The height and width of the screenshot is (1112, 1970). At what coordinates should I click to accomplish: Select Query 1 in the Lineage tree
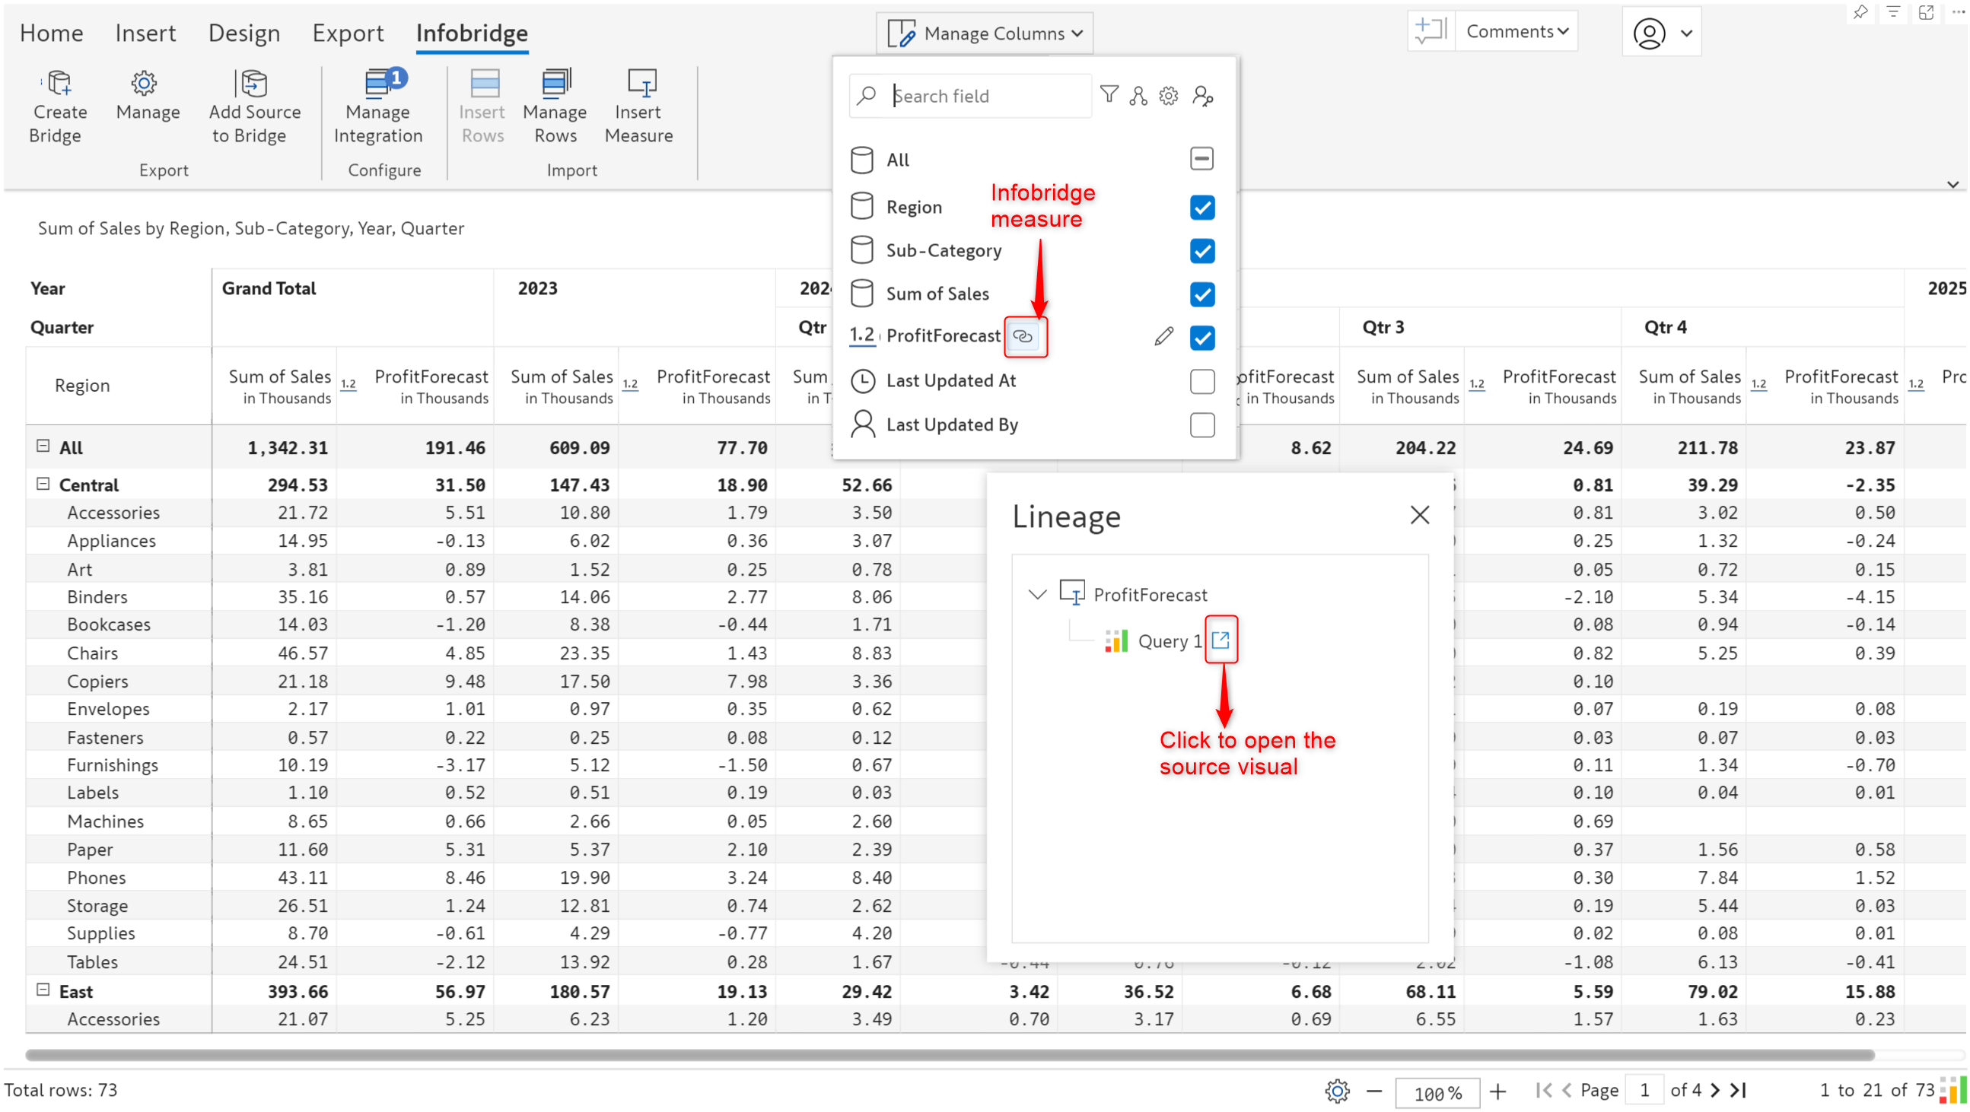(1170, 640)
